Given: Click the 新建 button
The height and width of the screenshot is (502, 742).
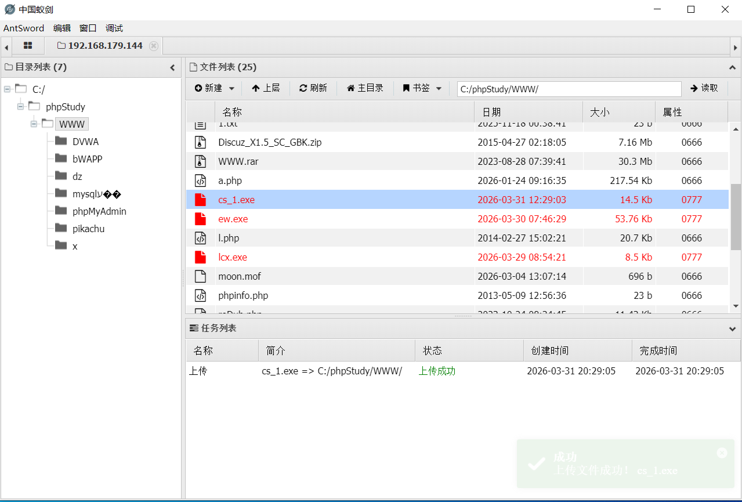Looking at the screenshot, I should [x=208, y=88].
